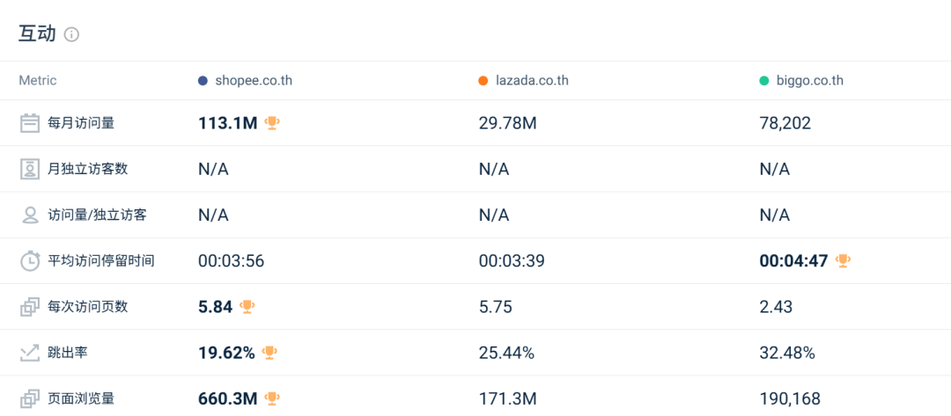This screenshot has height=416, width=951.
Task: Select the 29.78M monthly visits value
Action: coord(508,123)
